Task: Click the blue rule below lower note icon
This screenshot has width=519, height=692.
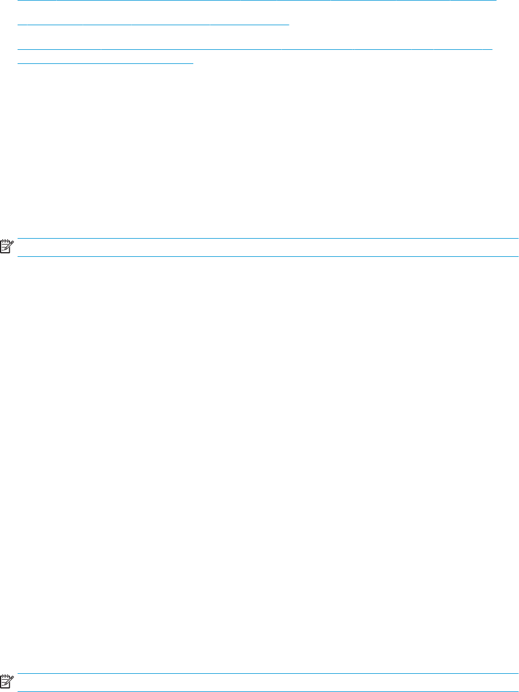Action: click(x=268, y=691)
